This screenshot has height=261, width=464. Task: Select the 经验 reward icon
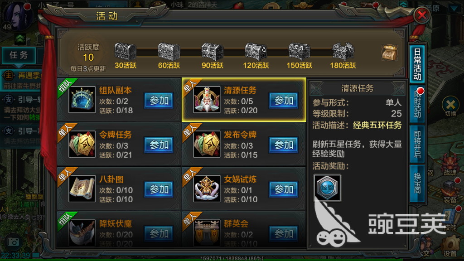pos(327,188)
